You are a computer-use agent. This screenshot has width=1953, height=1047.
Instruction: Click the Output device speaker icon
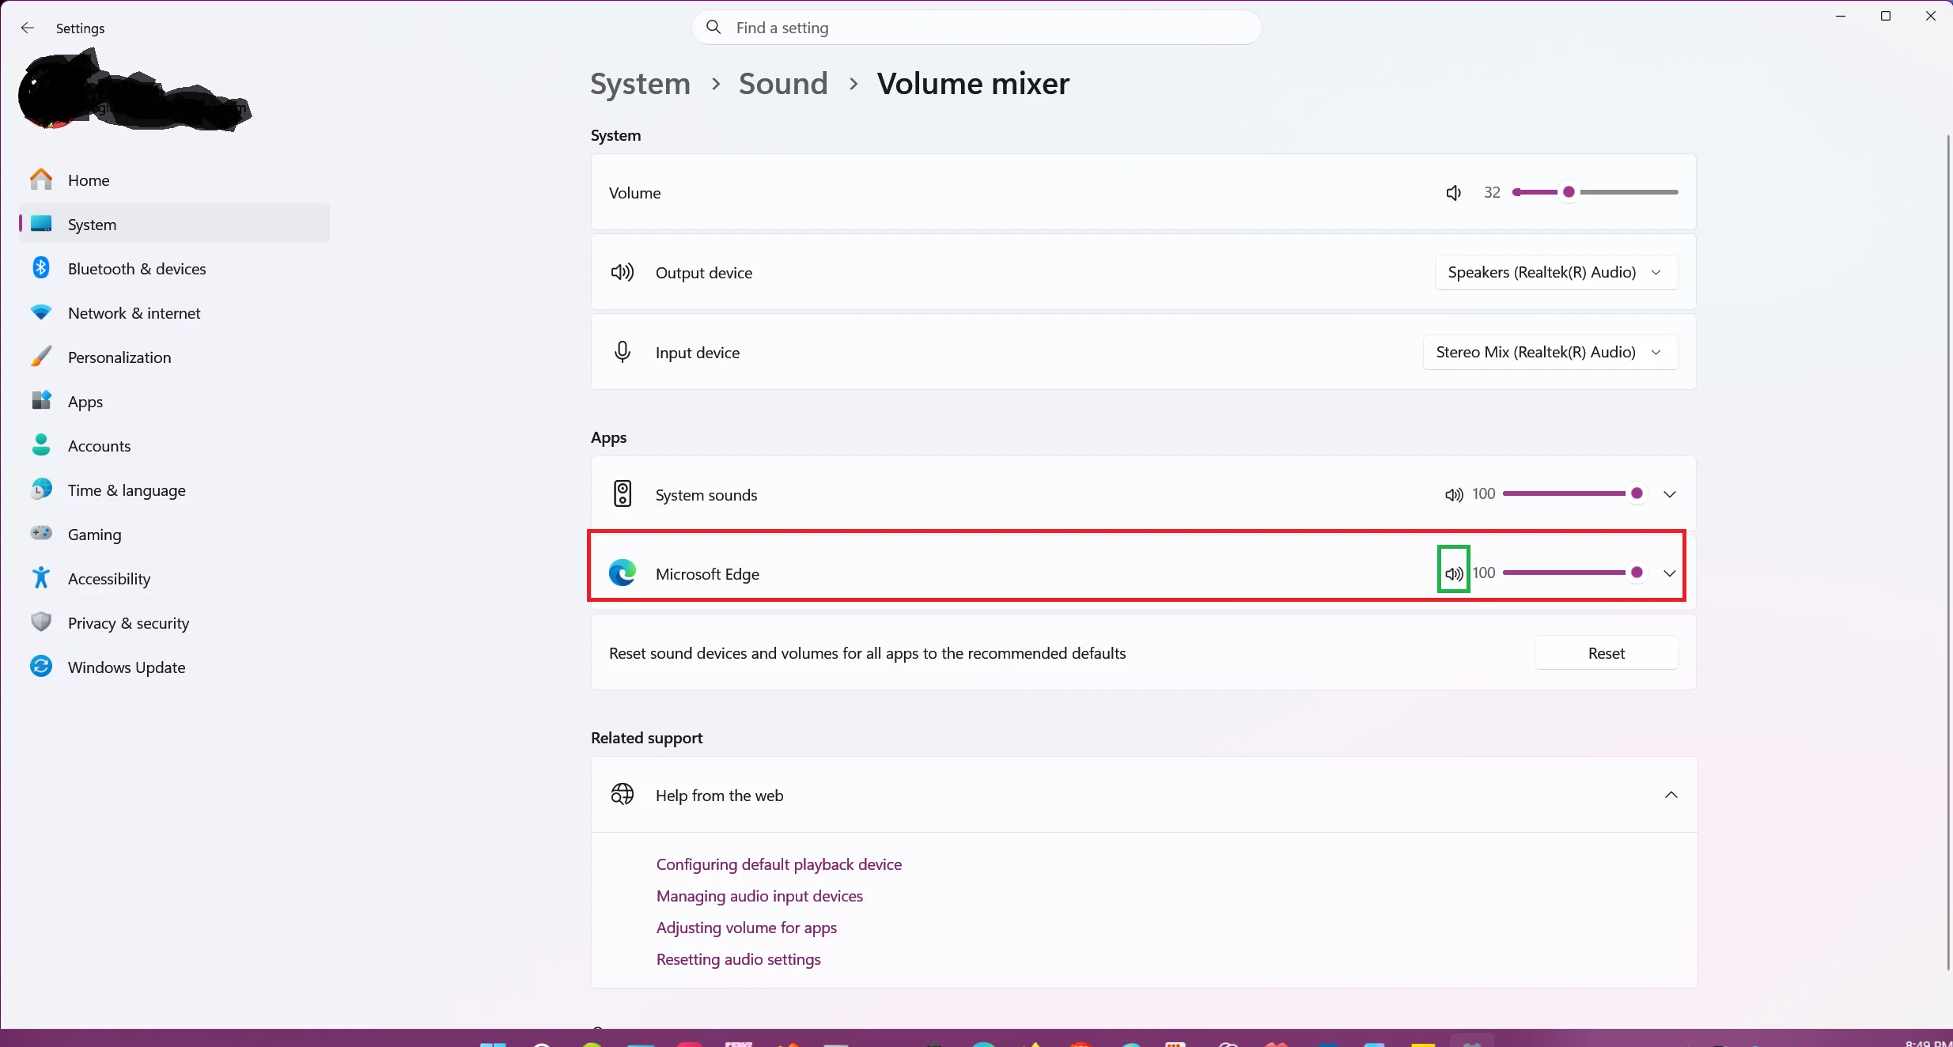coord(623,272)
